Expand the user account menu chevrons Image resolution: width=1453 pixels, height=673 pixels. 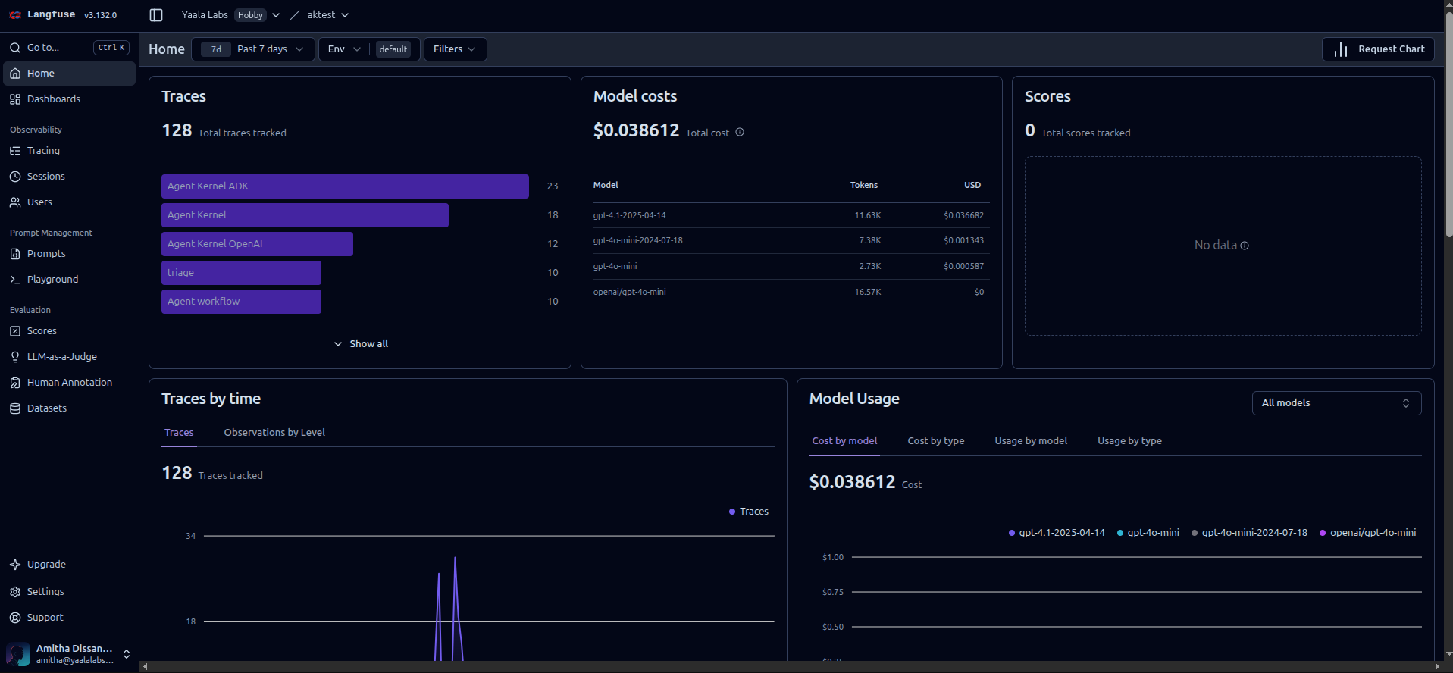pyautogui.click(x=127, y=654)
